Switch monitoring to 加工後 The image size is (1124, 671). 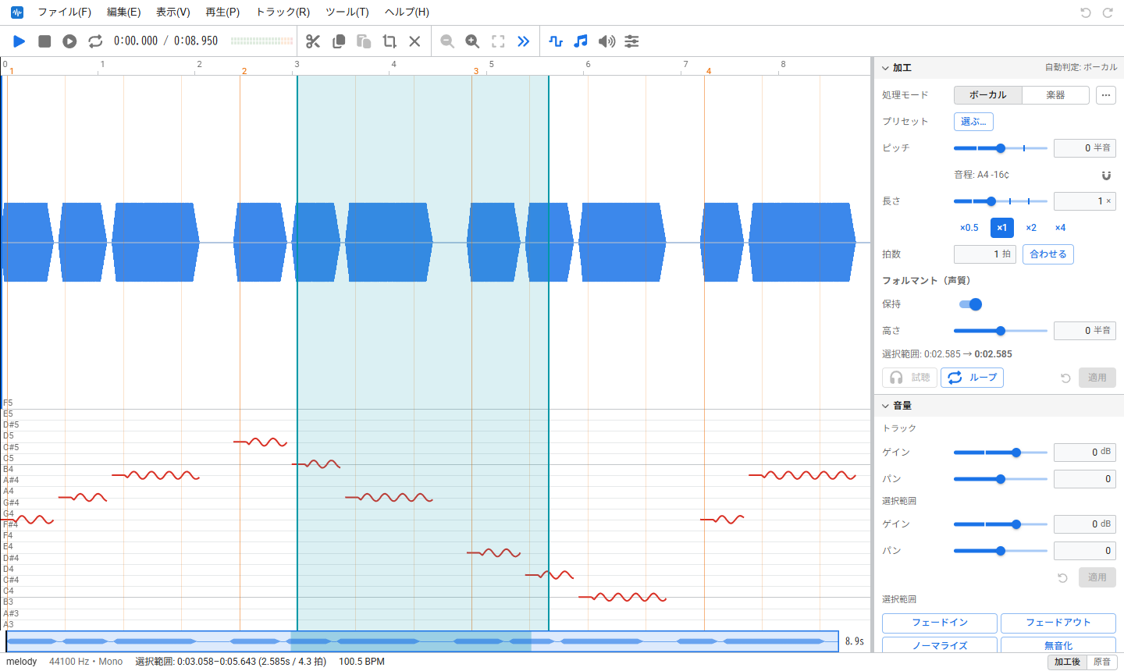1067,662
